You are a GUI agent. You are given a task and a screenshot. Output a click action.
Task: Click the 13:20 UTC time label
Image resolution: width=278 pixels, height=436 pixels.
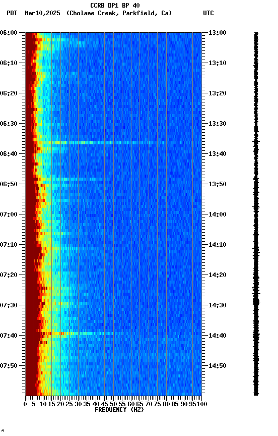pos(218,93)
